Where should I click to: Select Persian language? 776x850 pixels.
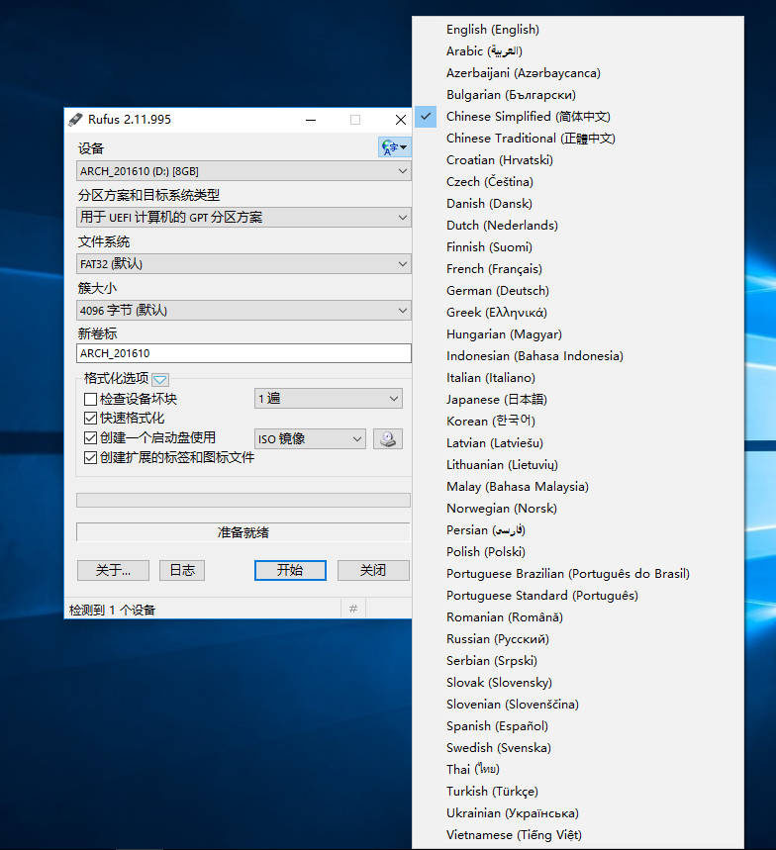578,530
